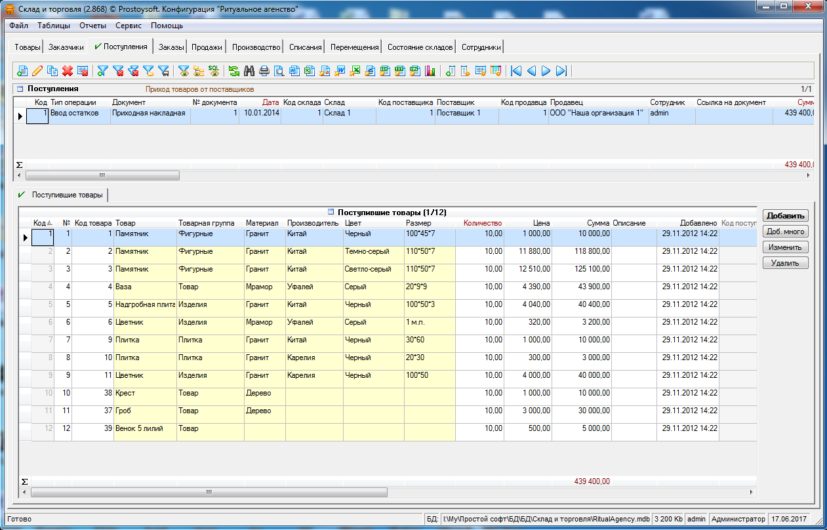The image size is (827, 530).
Task: Sort by the Количество column header
Action: coord(482,223)
